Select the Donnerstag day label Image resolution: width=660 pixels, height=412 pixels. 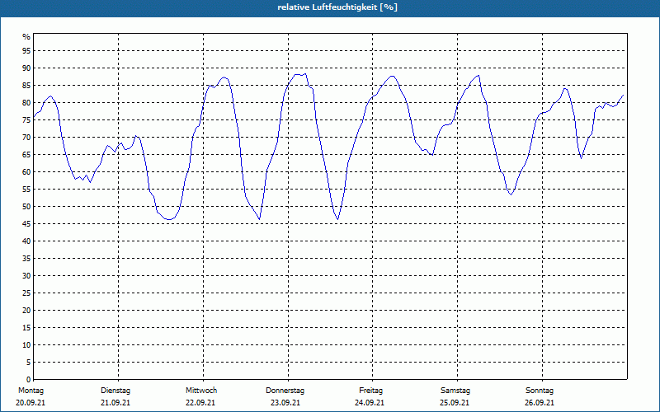285,391
